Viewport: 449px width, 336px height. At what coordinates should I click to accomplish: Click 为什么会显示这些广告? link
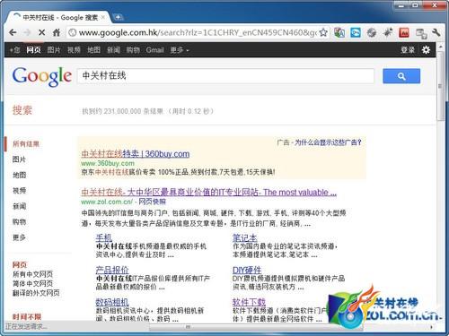pos(328,142)
